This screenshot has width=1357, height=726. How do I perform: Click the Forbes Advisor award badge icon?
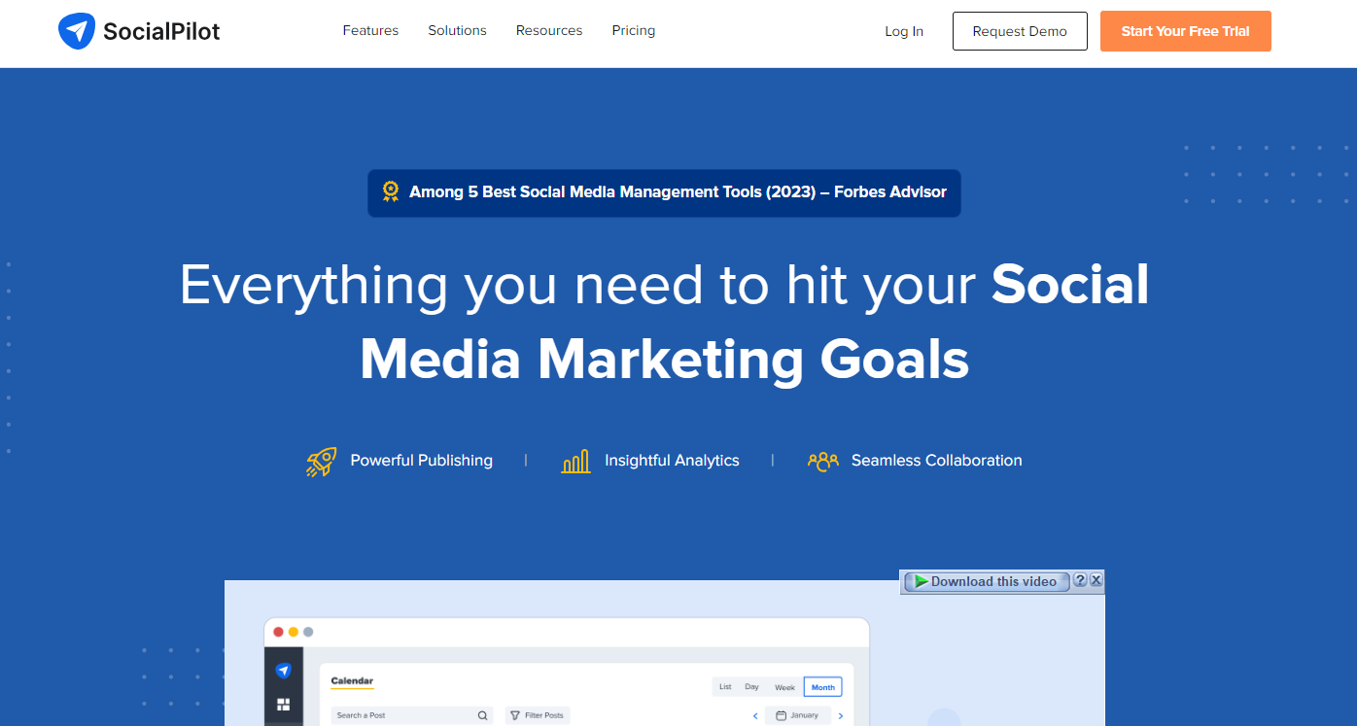390,191
